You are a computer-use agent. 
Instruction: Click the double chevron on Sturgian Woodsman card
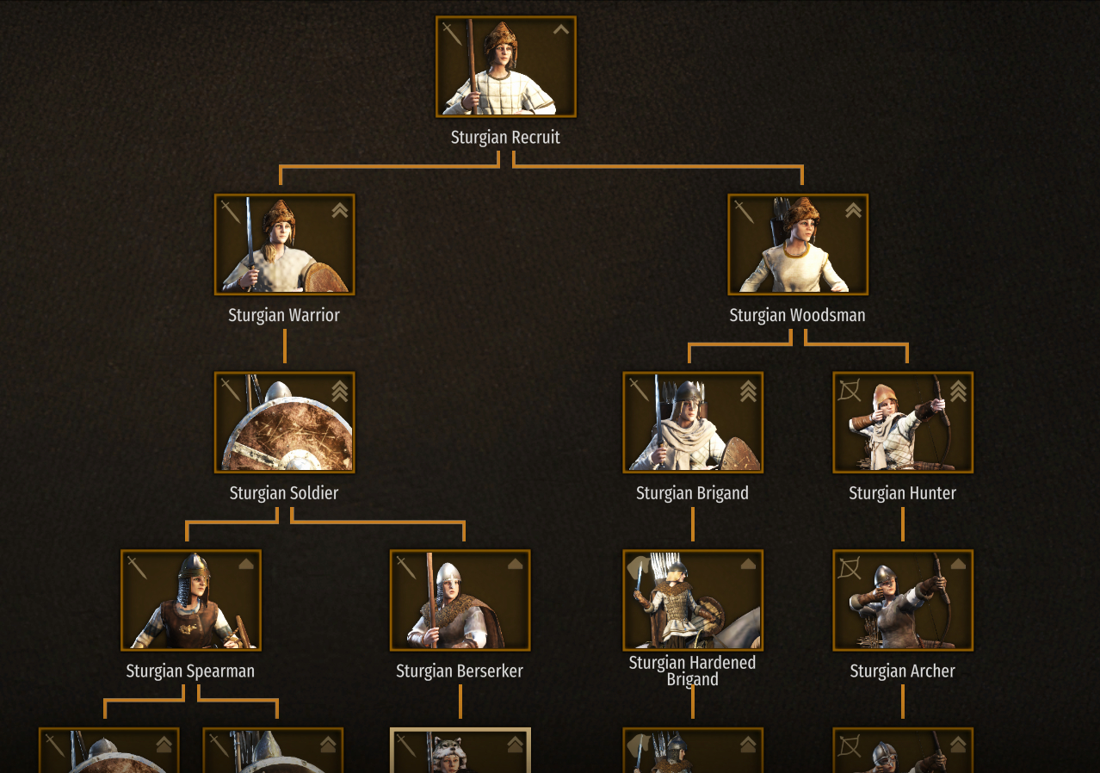click(853, 210)
